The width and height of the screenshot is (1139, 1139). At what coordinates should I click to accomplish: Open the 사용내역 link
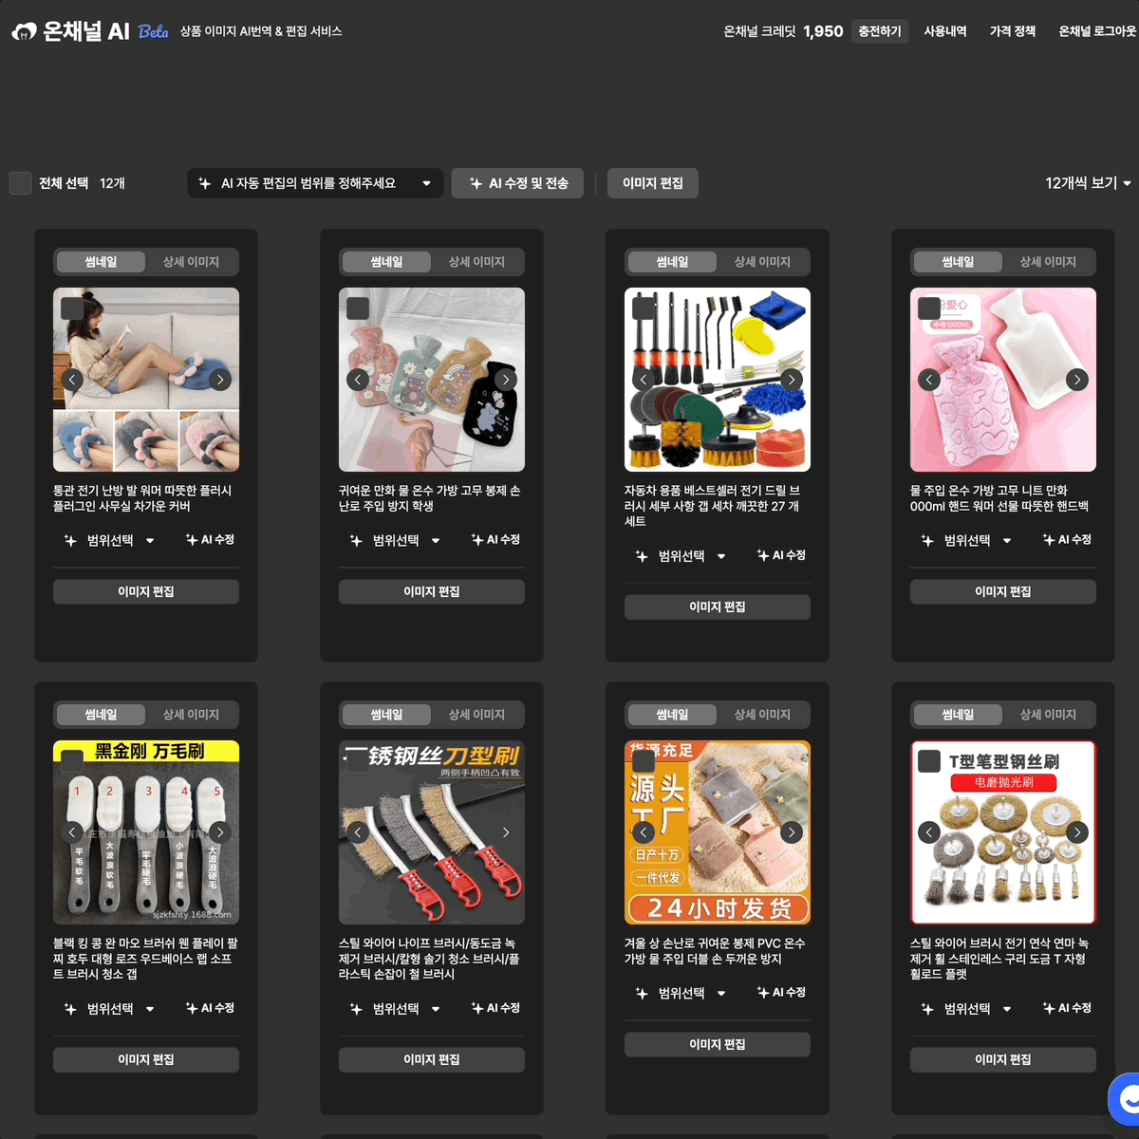click(945, 31)
